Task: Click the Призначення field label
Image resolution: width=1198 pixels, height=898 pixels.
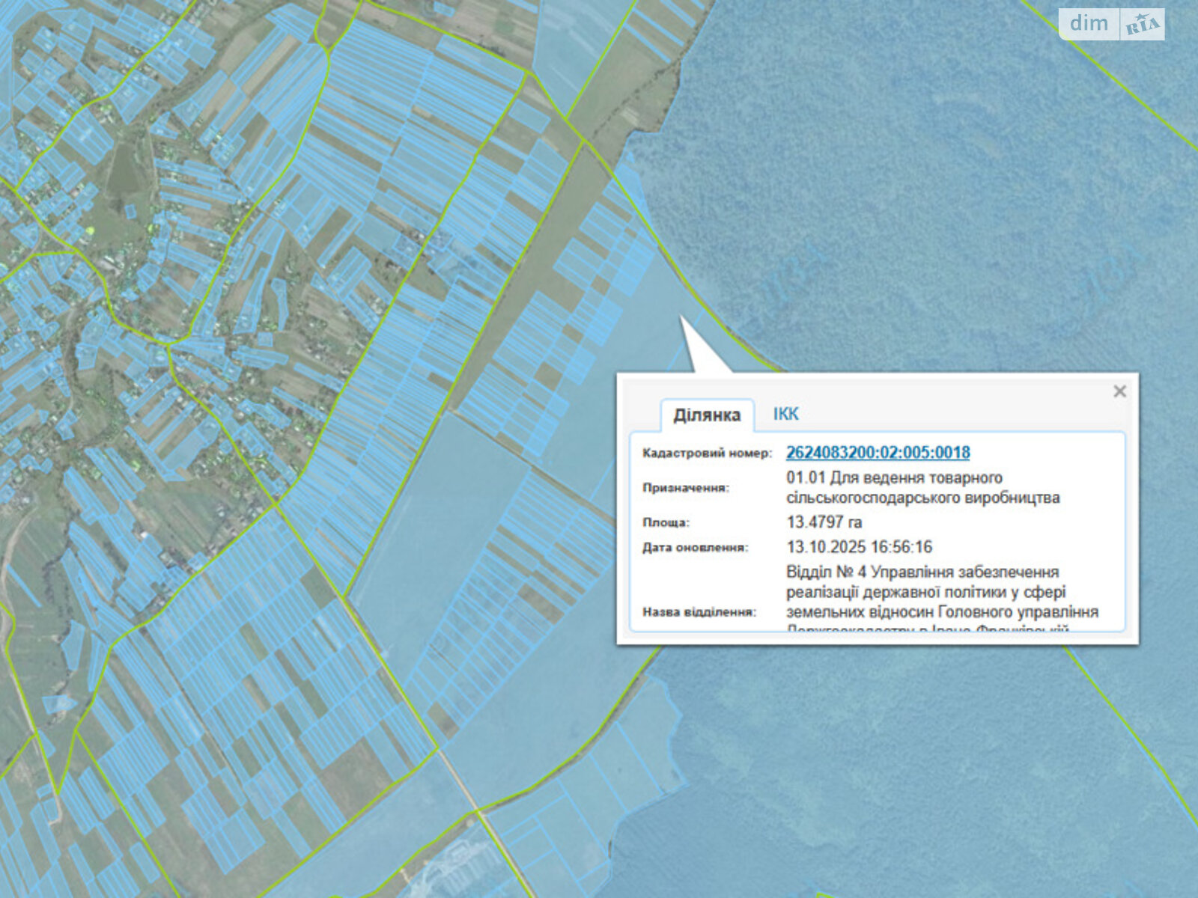Action: click(x=685, y=488)
